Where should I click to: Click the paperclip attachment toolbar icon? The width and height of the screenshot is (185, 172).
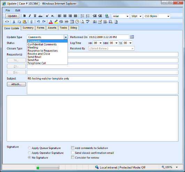click(x=31, y=22)
